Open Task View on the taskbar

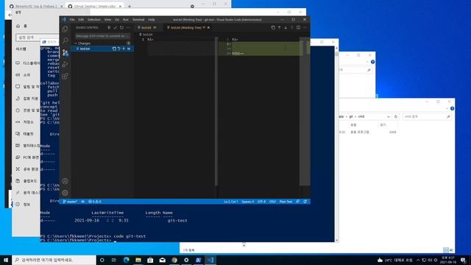click(114, 260)
